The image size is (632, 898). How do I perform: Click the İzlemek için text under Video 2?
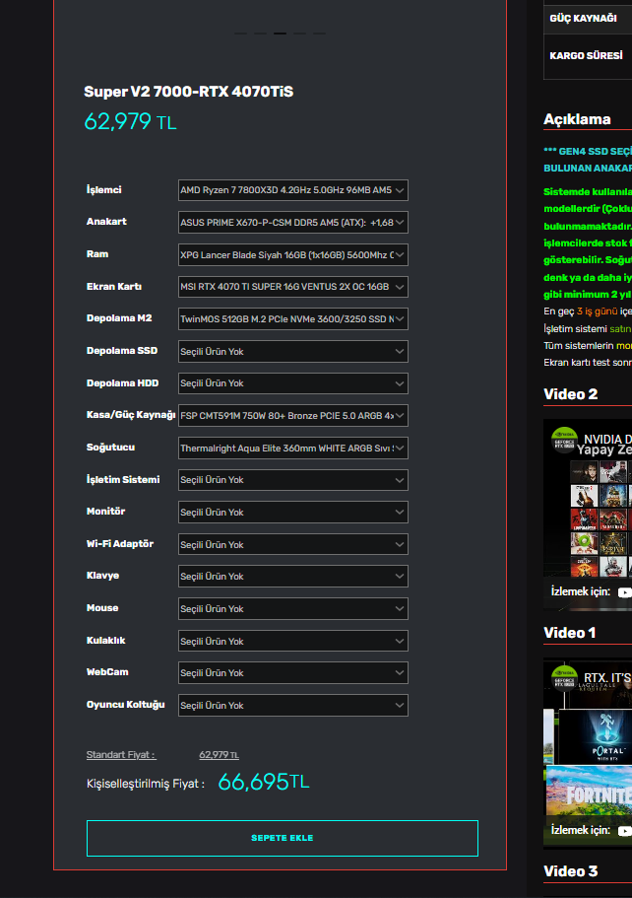pyautogui.click(x=581, y=591)
